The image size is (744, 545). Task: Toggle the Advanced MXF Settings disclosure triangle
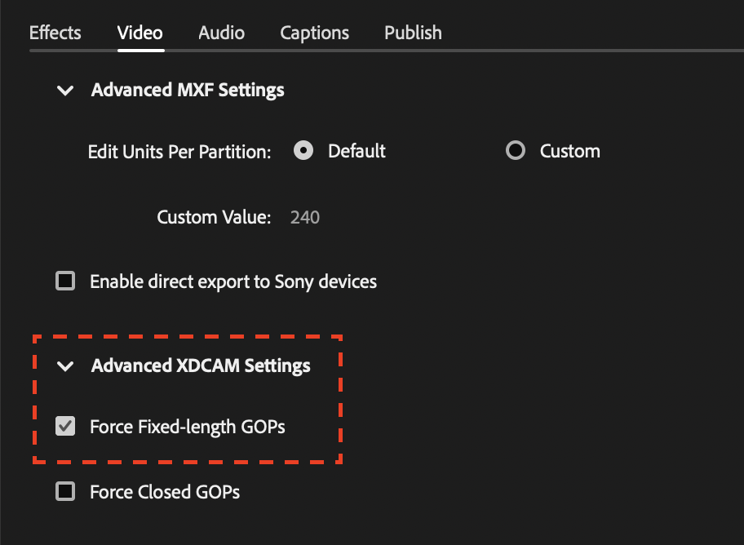click(65, 90)
